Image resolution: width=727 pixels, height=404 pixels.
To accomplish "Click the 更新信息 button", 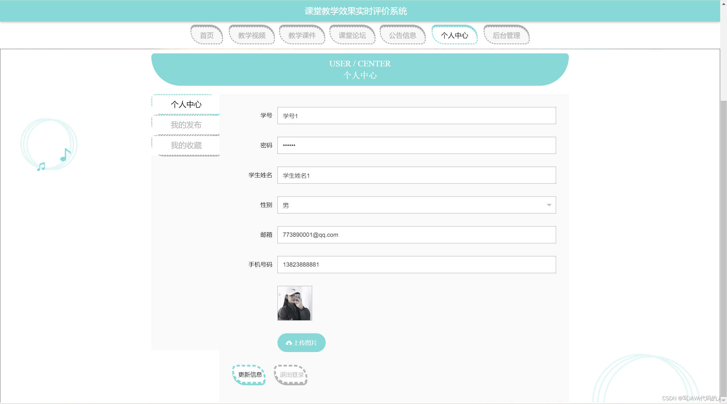I will point(250,375).
